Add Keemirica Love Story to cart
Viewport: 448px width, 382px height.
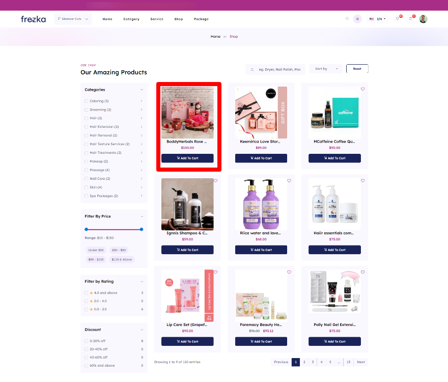pyautogui.click(x=261, y=158)
